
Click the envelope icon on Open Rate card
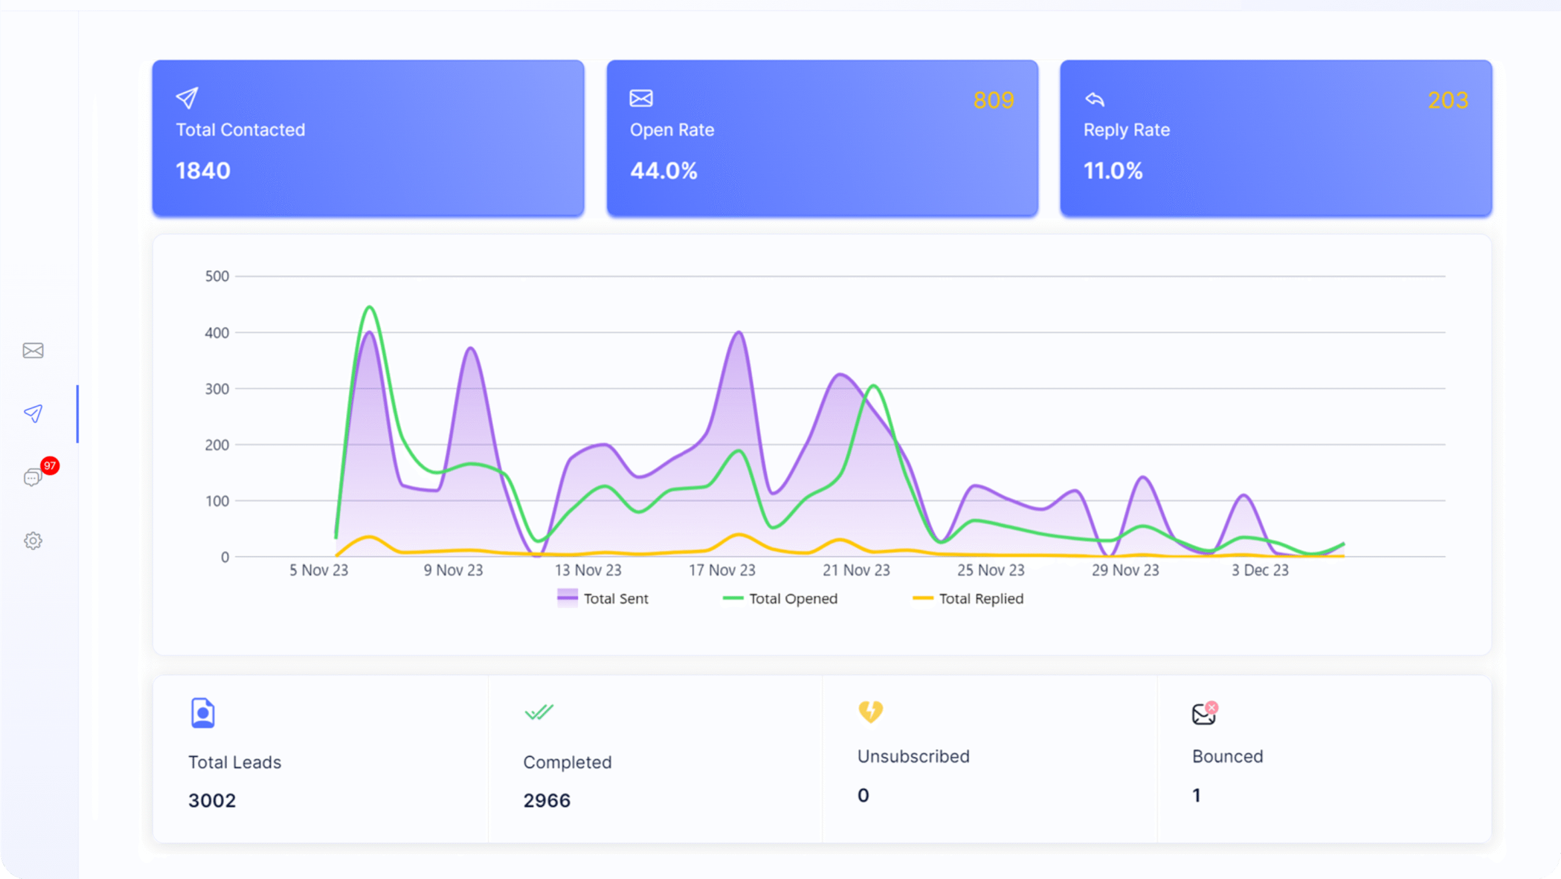[641, 98]
